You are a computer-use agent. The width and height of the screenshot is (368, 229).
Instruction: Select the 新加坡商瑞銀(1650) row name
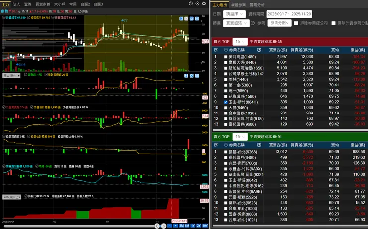246,68
